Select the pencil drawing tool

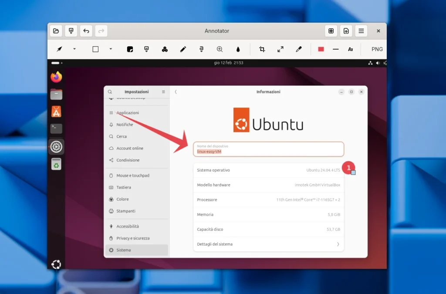183,49
